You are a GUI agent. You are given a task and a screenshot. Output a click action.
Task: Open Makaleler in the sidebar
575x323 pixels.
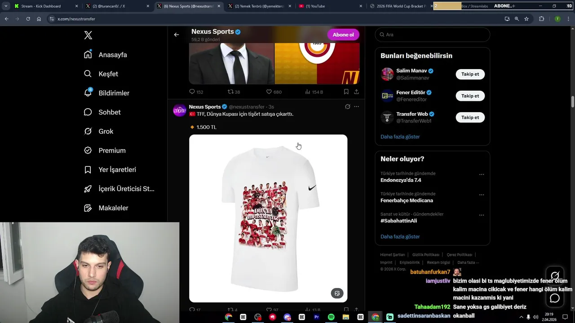click(106, 208)
